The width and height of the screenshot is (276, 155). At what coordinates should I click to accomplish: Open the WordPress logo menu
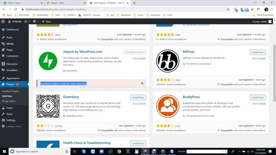3,22
